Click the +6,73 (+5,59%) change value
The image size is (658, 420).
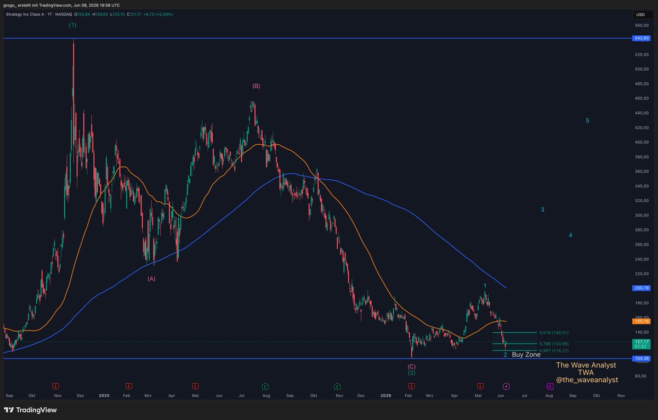(x=158, y=14)
